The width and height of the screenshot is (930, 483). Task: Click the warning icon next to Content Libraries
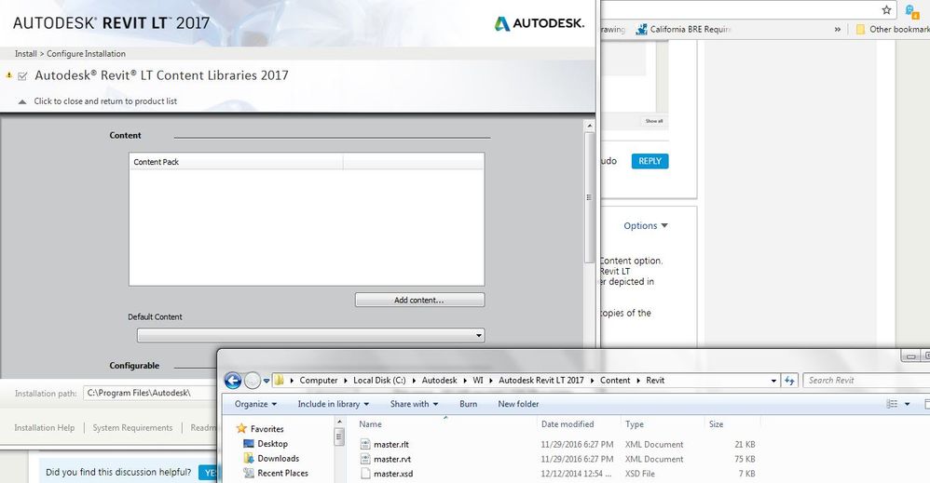coord(9,75)
